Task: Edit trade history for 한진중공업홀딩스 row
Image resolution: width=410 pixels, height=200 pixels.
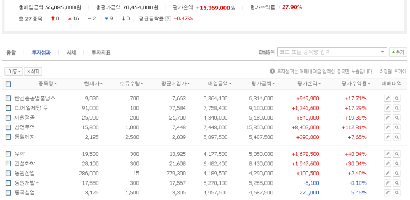Action: 387,99
